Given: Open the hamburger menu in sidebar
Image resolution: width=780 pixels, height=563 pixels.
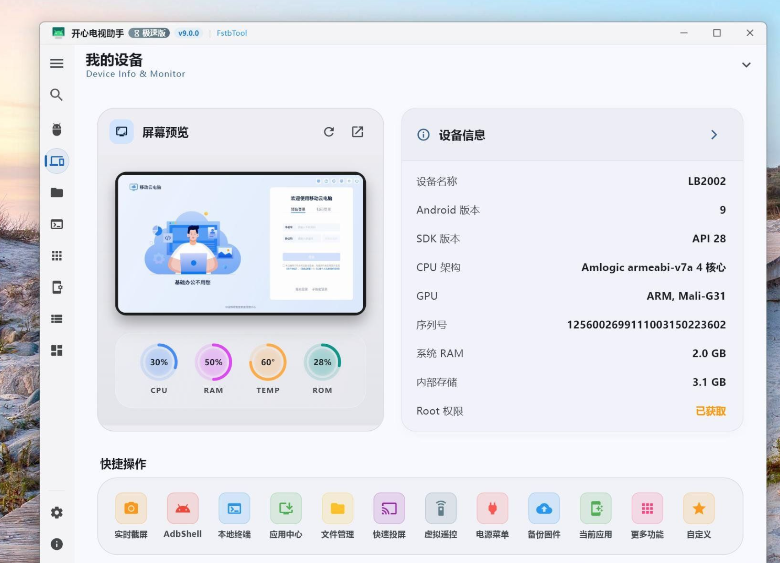Looking at the screenshot, I should coord(57,63).
